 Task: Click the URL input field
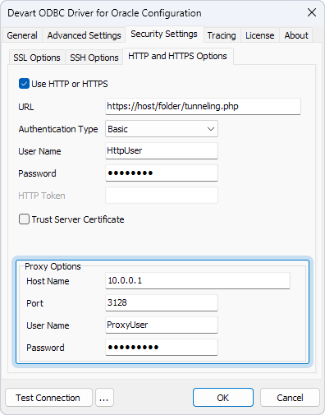(203, 106)
